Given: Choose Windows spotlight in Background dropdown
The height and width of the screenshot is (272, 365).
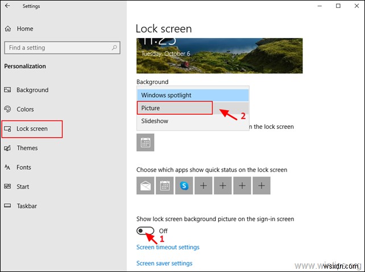Looking at the screenshot, I should point(193,95).
